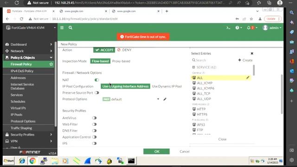The image size is (297, 167).
Task: Click Cancel on New Policy
Action: pos(185,152)
